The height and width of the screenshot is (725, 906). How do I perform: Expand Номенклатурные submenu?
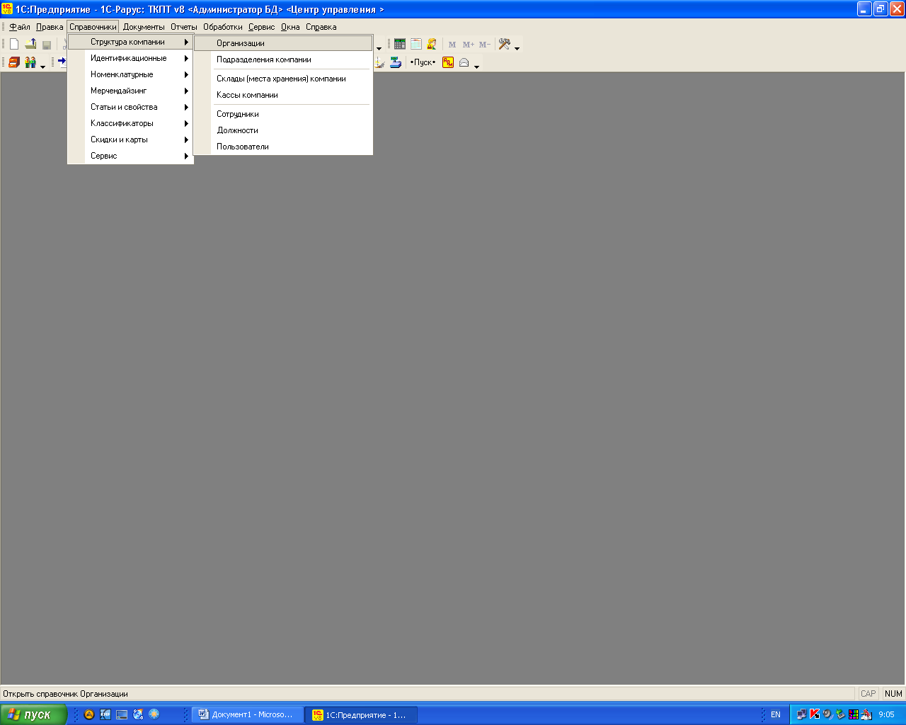(x=130, y=74)
